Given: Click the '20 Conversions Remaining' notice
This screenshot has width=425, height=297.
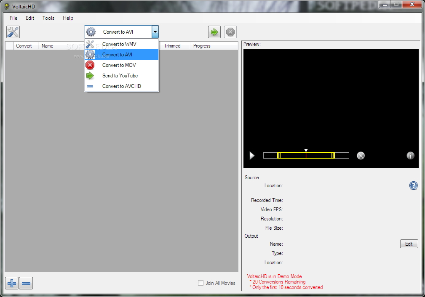Looking at the screenshot, I should point(279,282).
